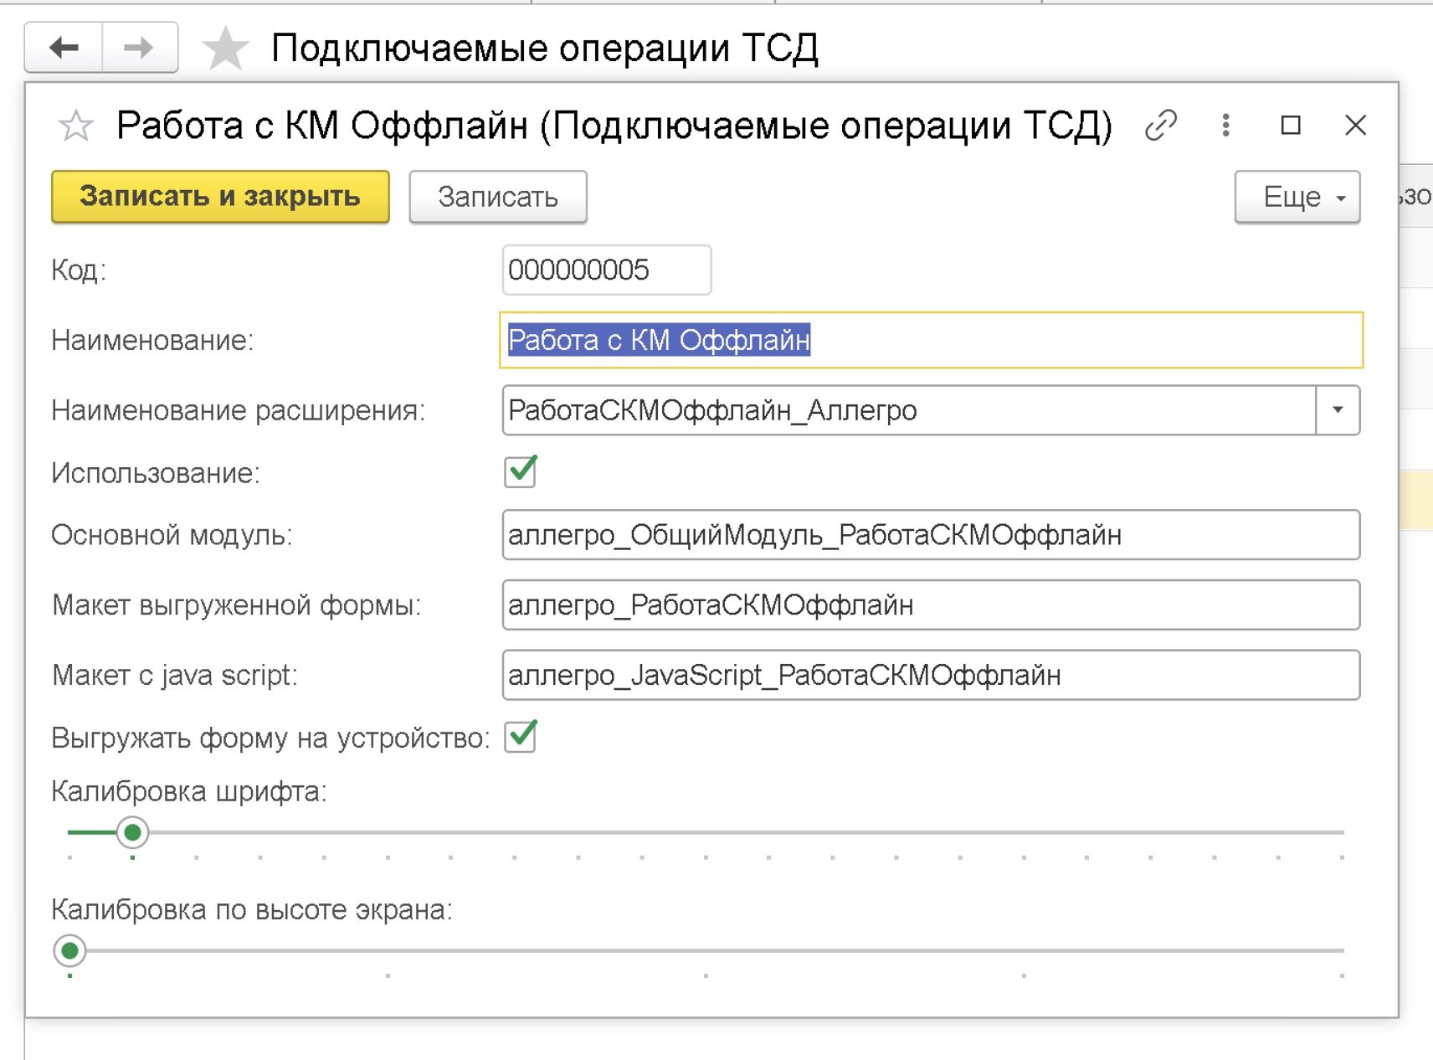
Task: Click the Калибровка по высоте экрана slider handle
Action: click(69, 950)
